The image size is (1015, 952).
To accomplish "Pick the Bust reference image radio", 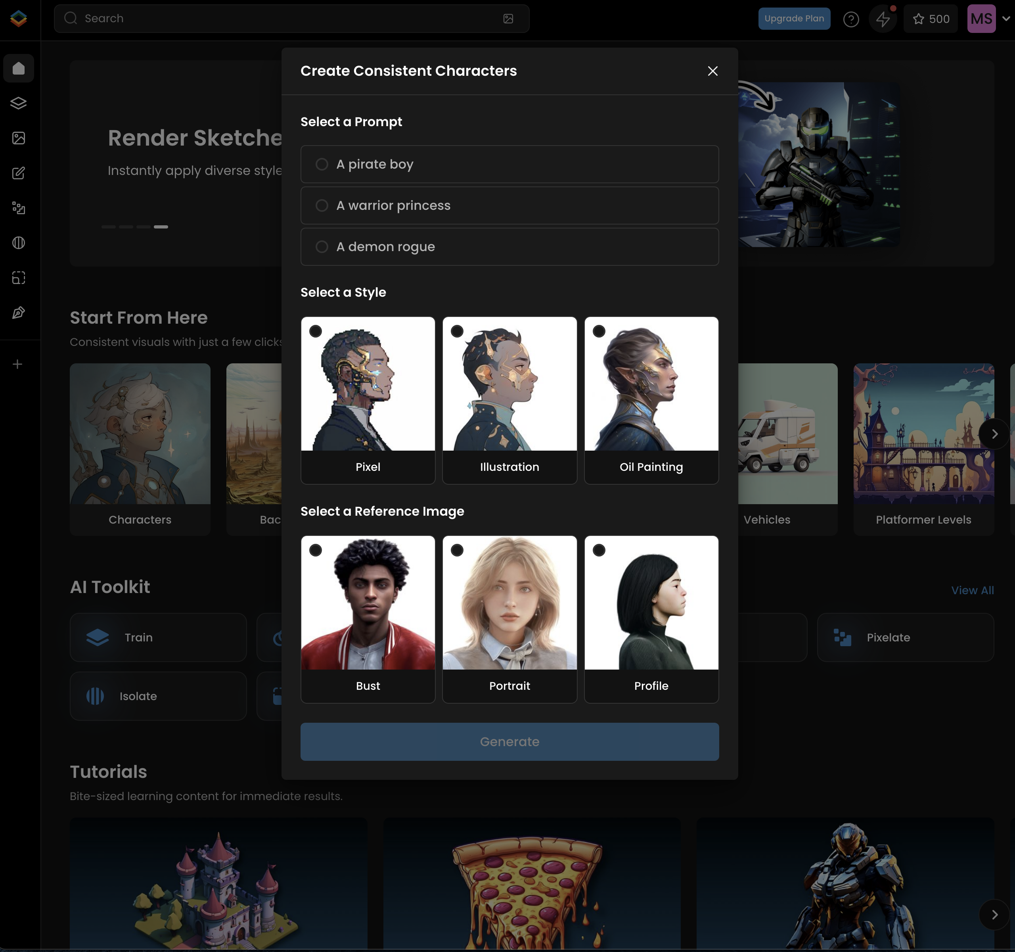I will point(316,551).
